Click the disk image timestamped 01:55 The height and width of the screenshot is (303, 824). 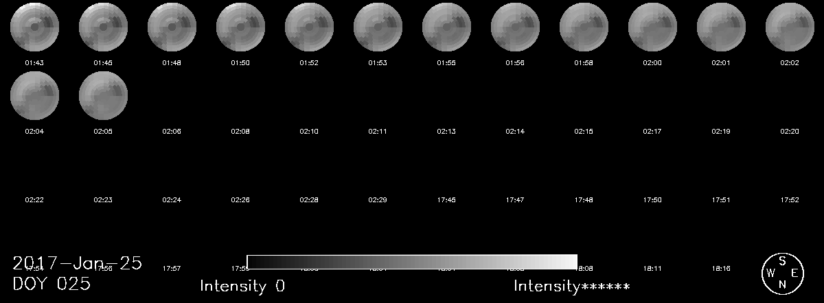click(446, 28)
